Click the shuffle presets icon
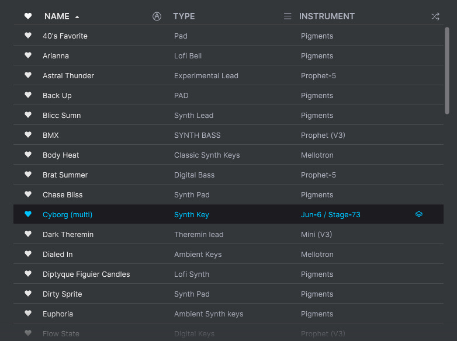The width and height of the screenshot is (457, 341). [435, 16]
